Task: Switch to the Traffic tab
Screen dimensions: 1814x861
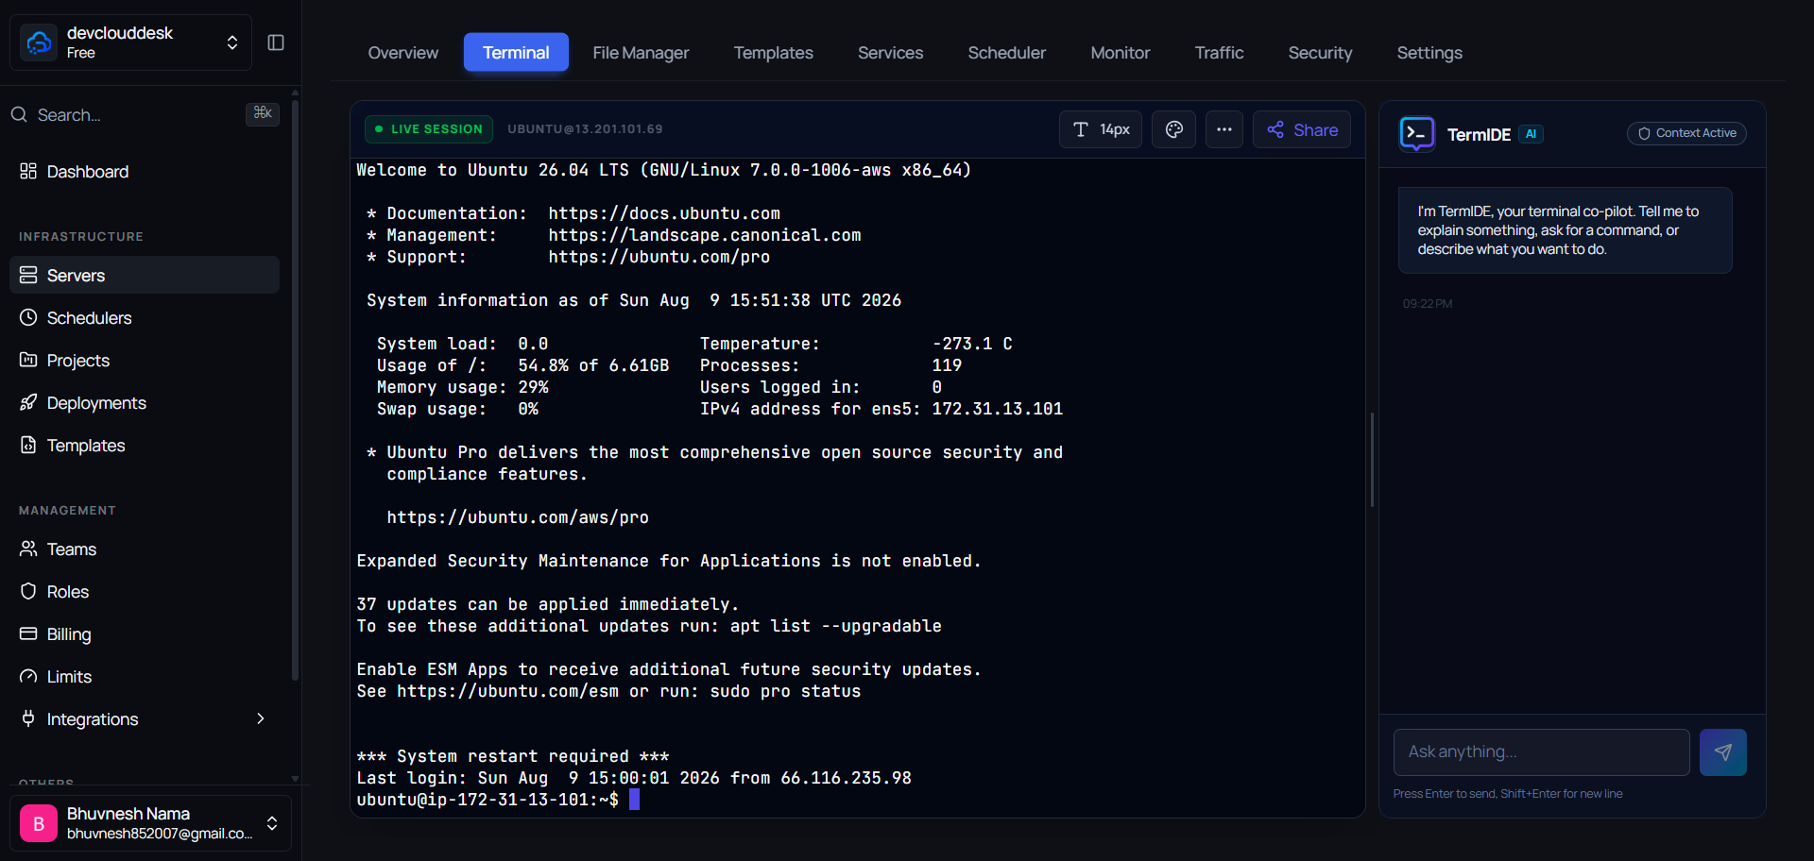Action: click(x=1219, y=53)
